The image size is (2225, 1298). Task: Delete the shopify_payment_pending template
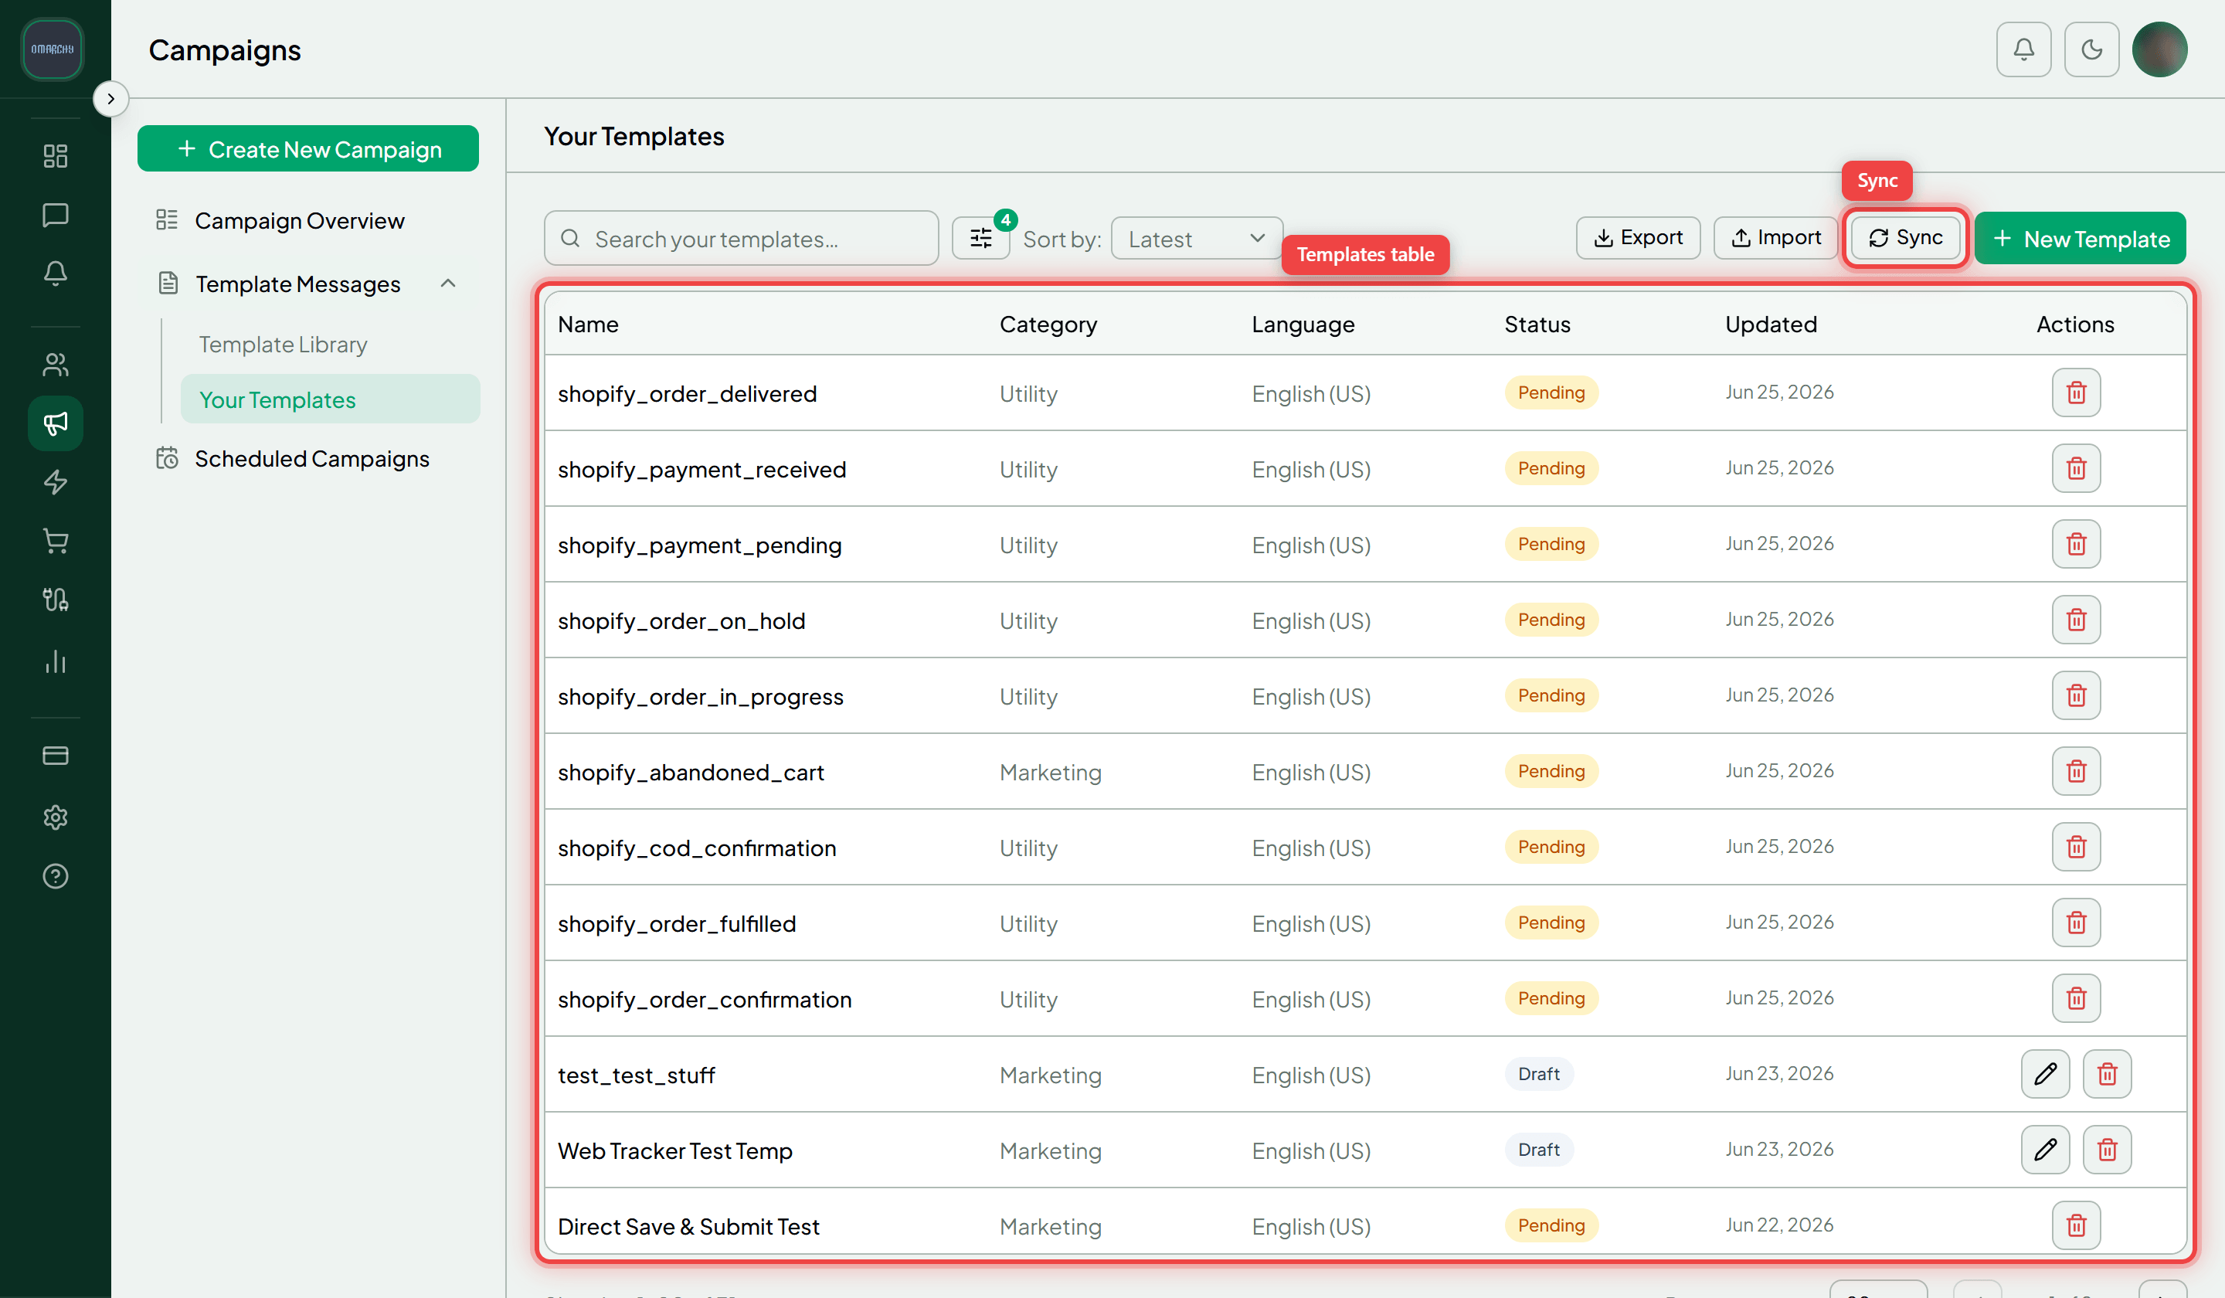tap(2076, 544)
